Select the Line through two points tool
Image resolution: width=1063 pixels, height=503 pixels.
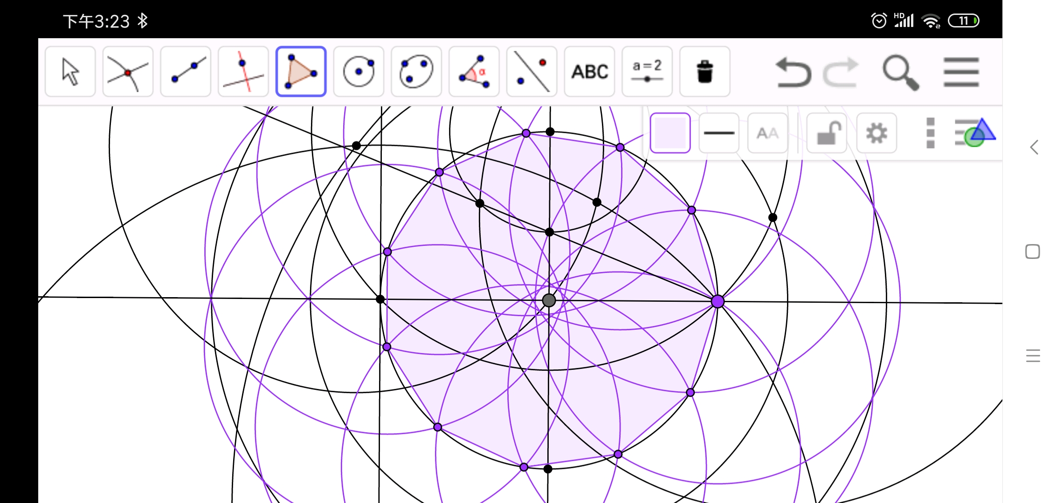pyautogui.click(x=186, y=72)
